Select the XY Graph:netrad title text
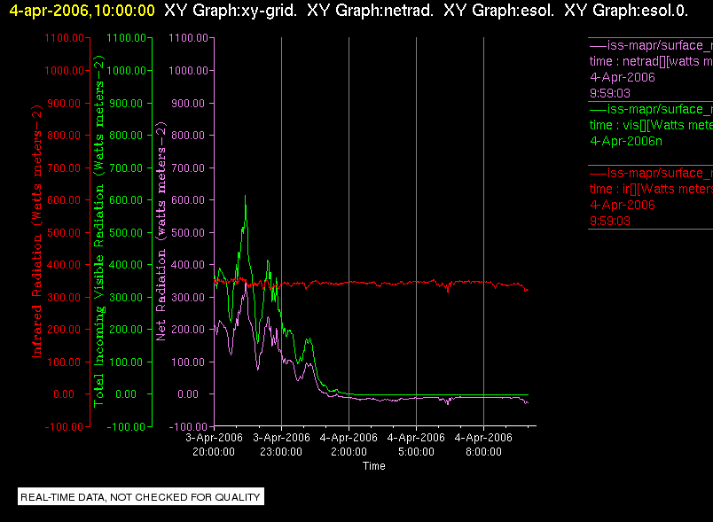Screen dimensions: 713x522 [370, 10]
